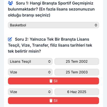
Task: Click chevron arrows of Lisans Tesçil select
Action: 49,62
